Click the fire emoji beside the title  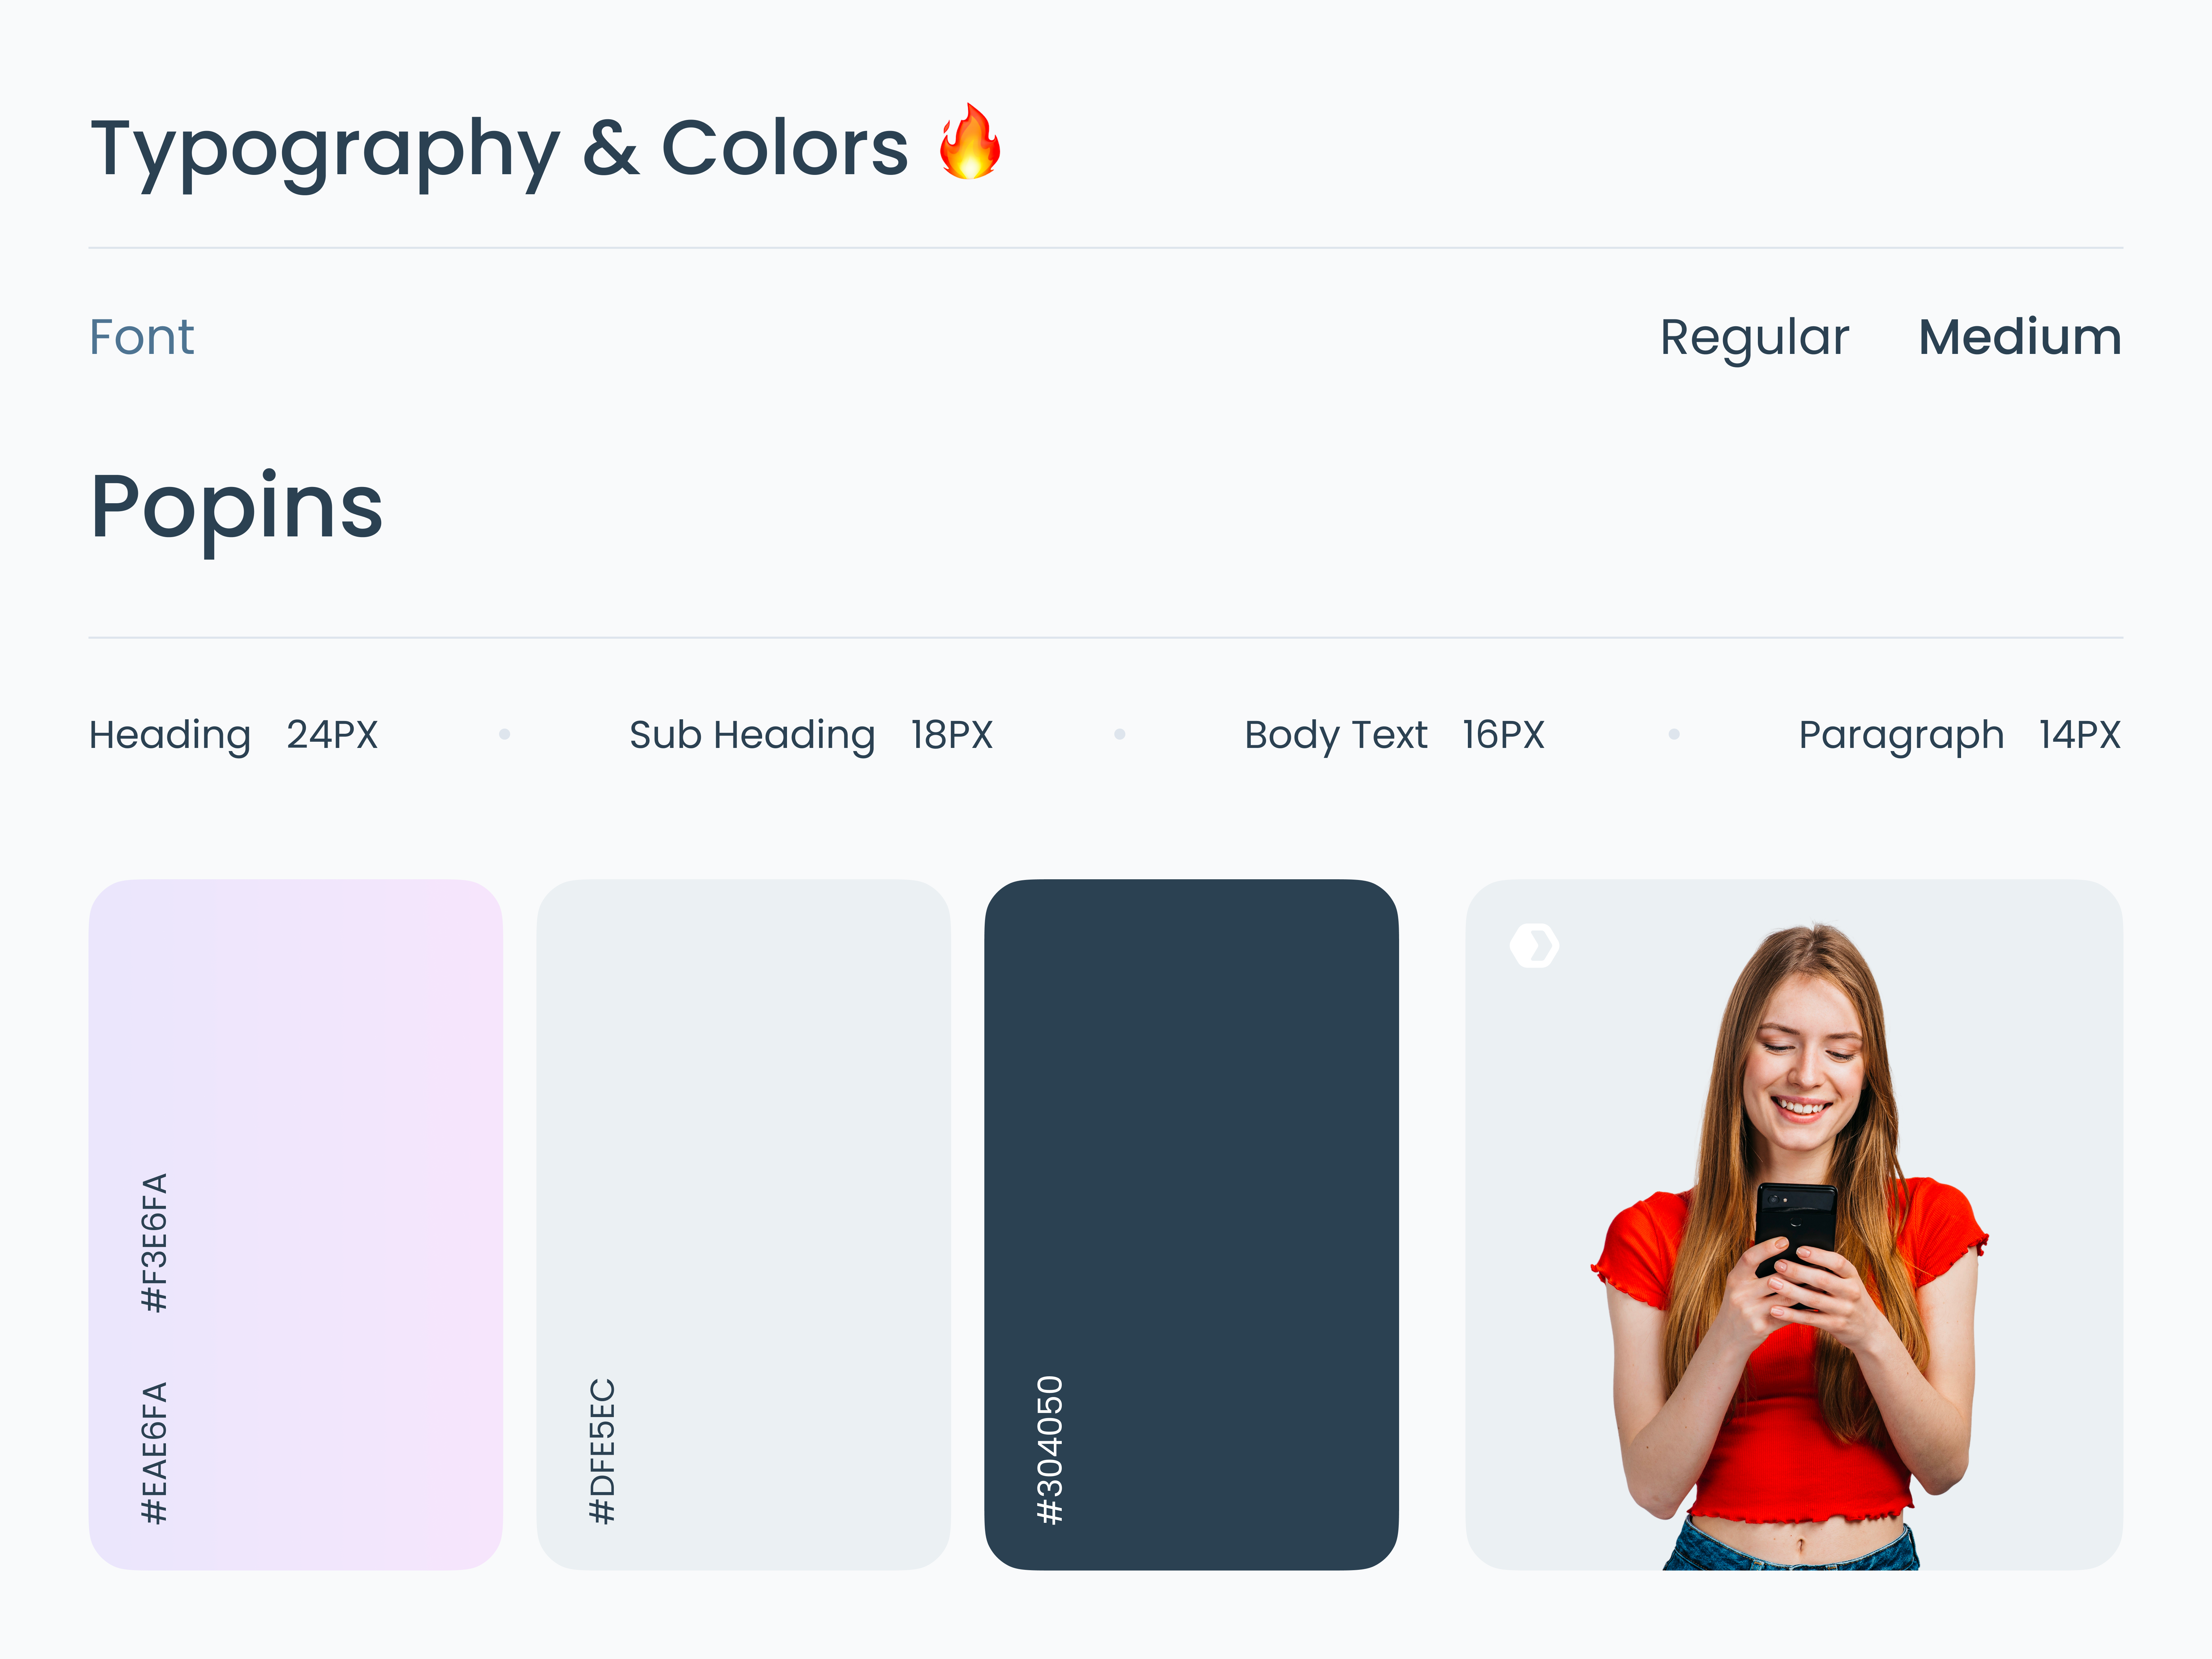coord(969,143)
